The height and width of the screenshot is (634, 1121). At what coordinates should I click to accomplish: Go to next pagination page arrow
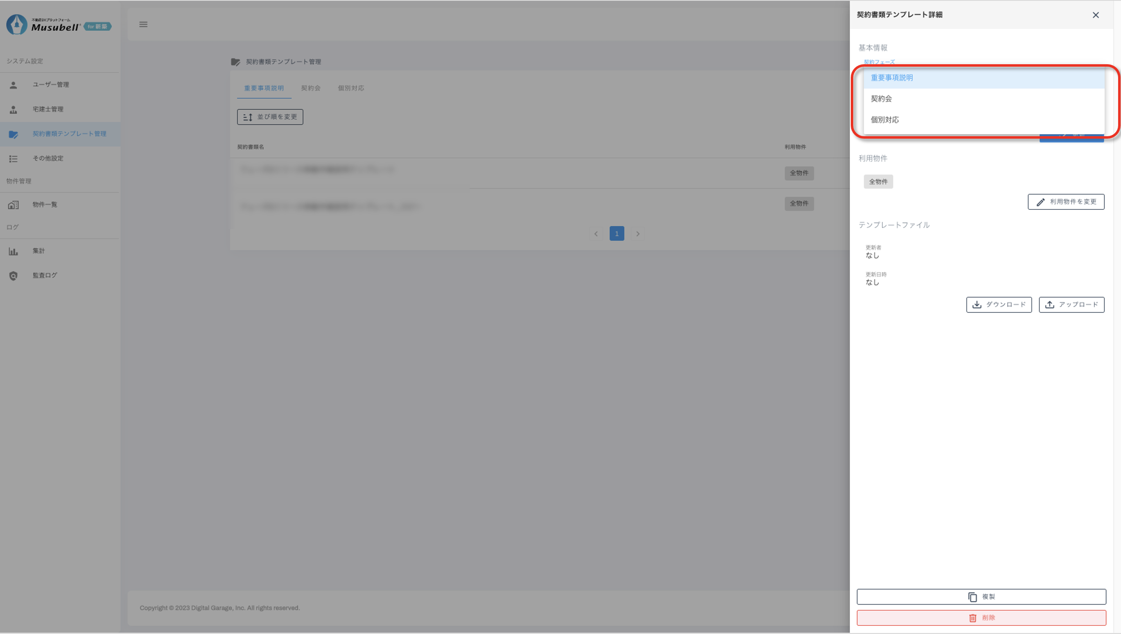[x=637, y=234]
